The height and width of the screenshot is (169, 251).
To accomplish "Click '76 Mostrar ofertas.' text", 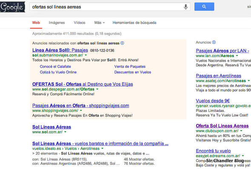I will (x=139, y=163).
